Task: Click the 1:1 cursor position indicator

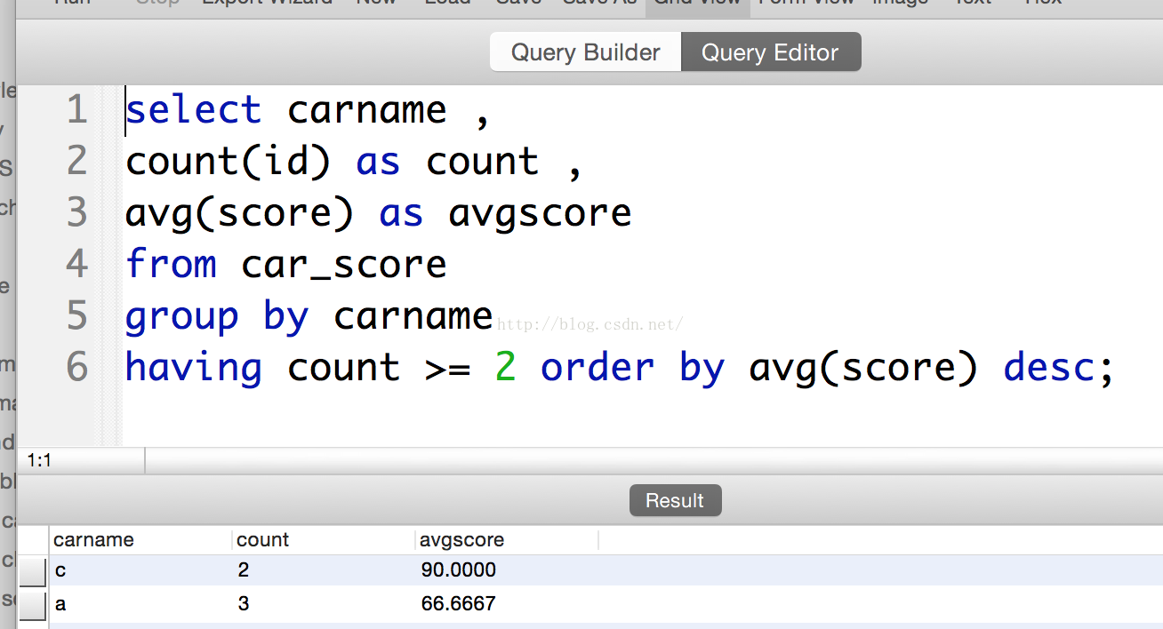Action: [40, 460]
